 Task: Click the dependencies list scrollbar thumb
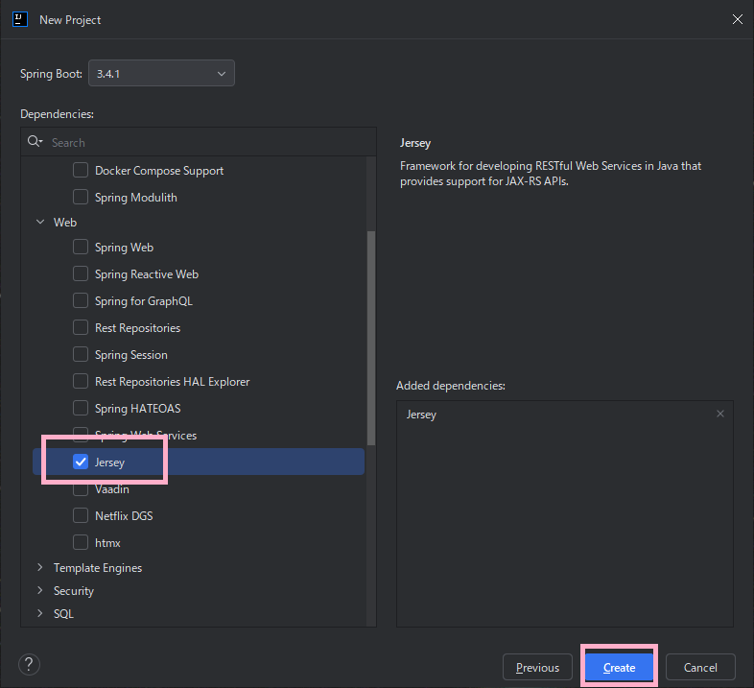tap(370, 338)
